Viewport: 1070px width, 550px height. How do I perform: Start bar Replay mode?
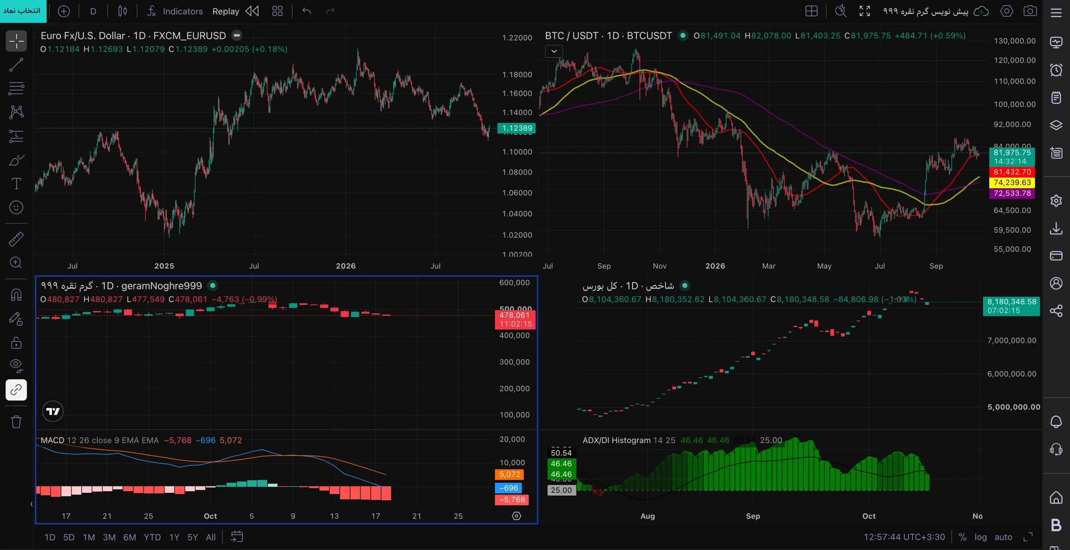coord(235,11)
